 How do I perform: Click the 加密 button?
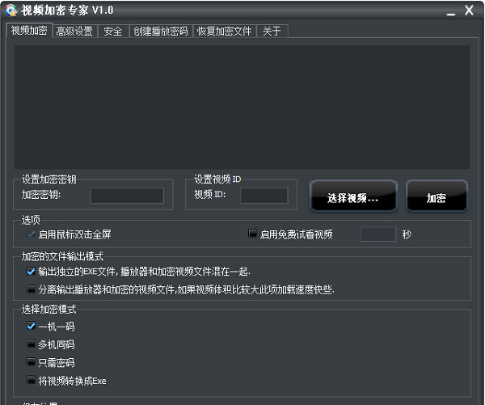436,196
